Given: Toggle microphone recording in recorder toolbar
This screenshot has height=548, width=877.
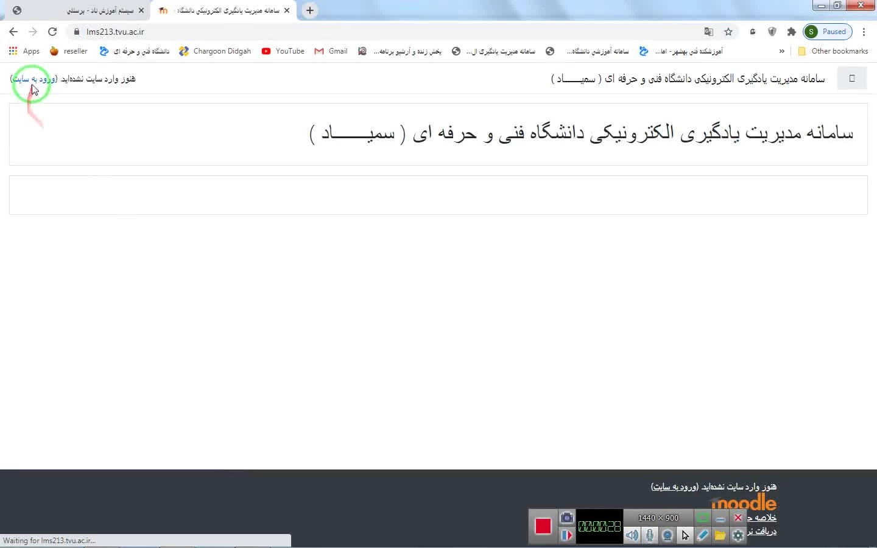Looking at the screenshot, I should coord(650,535).
